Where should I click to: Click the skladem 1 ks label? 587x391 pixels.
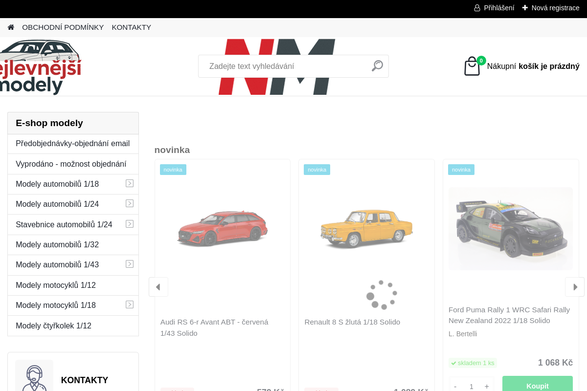click(473, 363)
